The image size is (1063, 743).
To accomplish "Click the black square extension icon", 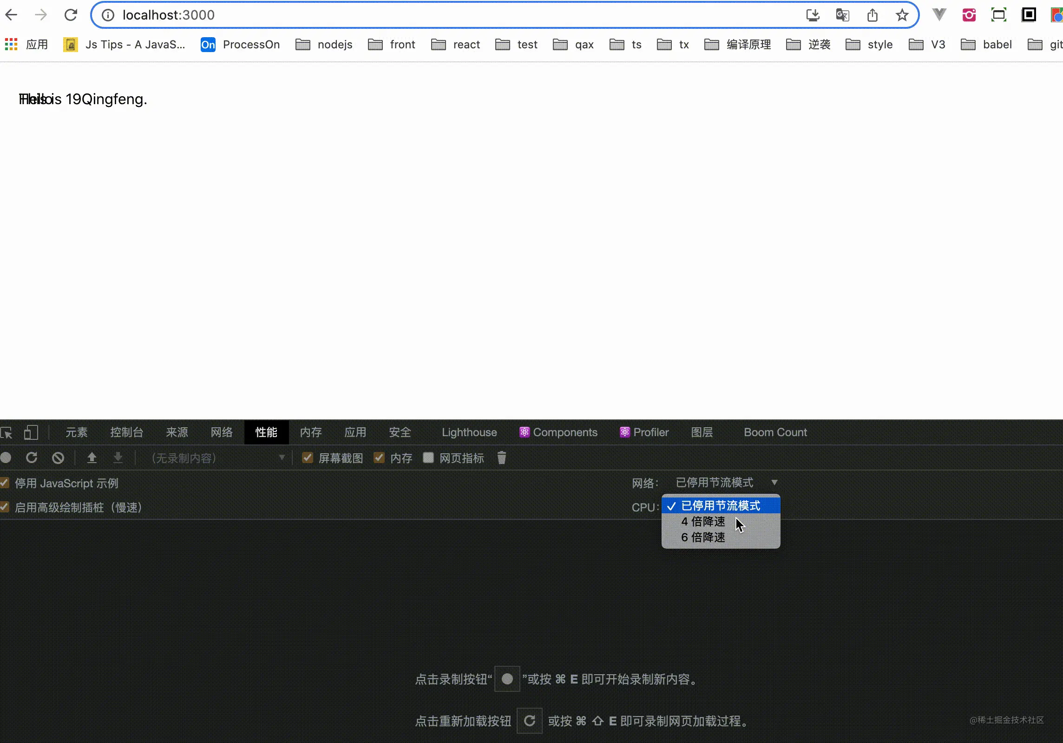I will (x=1029, y=15).
